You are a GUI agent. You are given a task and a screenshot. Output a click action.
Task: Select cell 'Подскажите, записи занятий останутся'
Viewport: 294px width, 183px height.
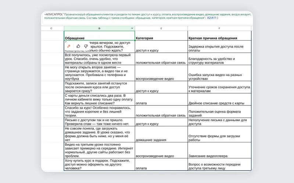tap(99, 87)
